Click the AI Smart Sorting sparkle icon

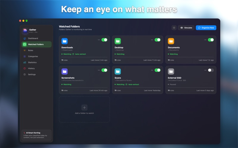[24, 133]
